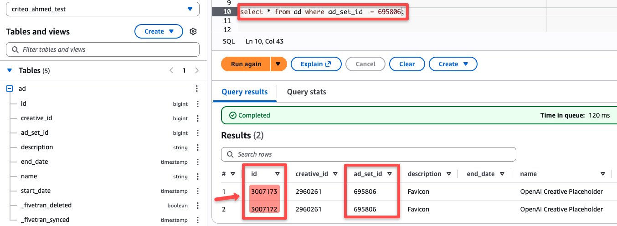
Task: Open the Run again options arrow
Action: pyautogui.click(x=278, y=64)
